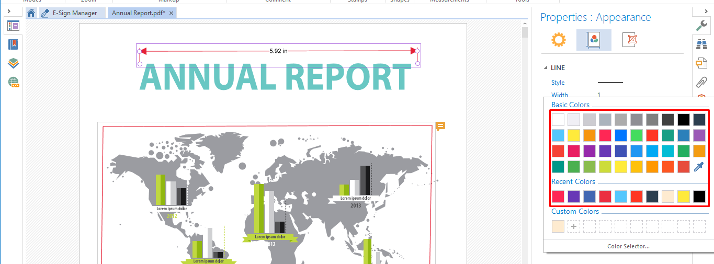Select the orange comment note icon on map
The width and height of the screenshot is (714, 264).
[440, 126]
